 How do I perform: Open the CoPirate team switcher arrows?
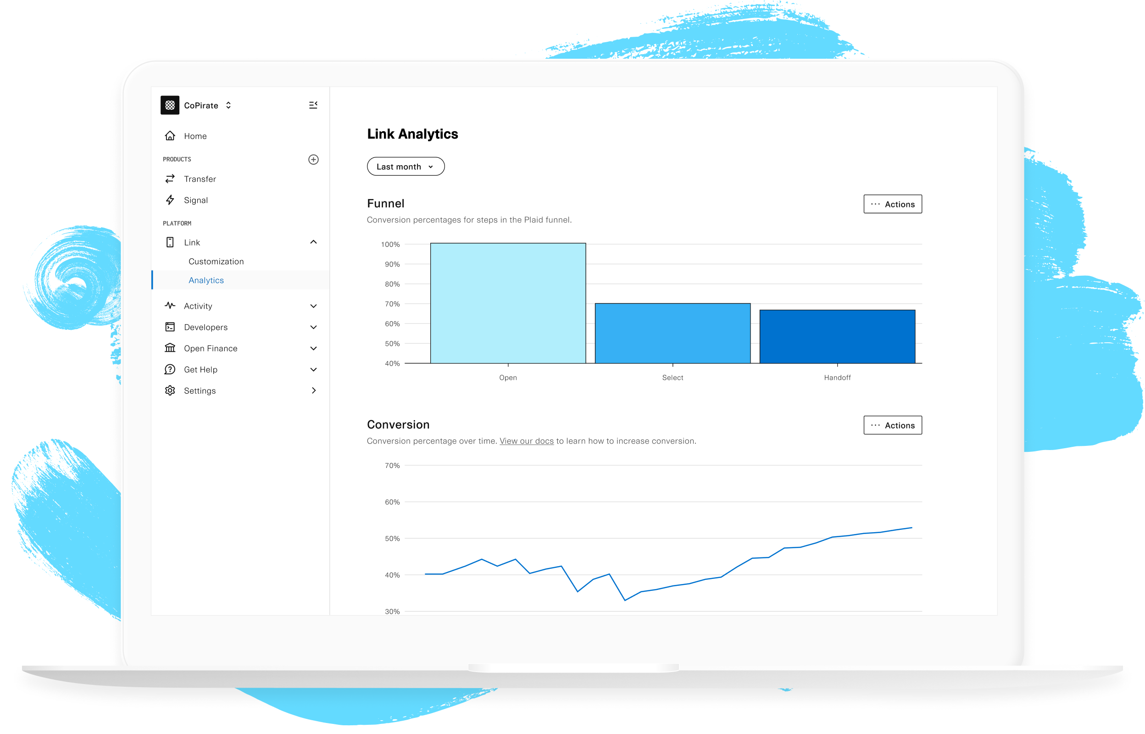pyautogui.click(x=229, y=106)
